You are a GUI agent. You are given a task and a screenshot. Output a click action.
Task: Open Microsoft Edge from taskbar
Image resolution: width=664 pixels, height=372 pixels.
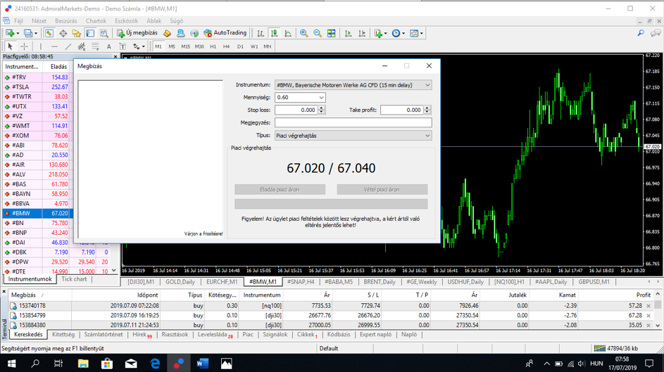pos(155,363)
